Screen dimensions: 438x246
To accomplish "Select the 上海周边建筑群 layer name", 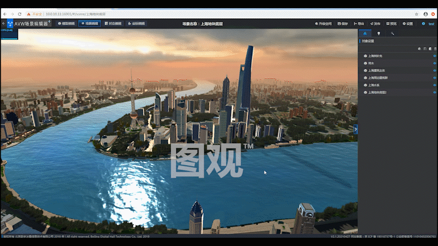I will tap(378, 78).
